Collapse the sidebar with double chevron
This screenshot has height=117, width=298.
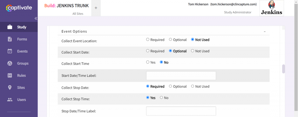click(x=36, y=18)
